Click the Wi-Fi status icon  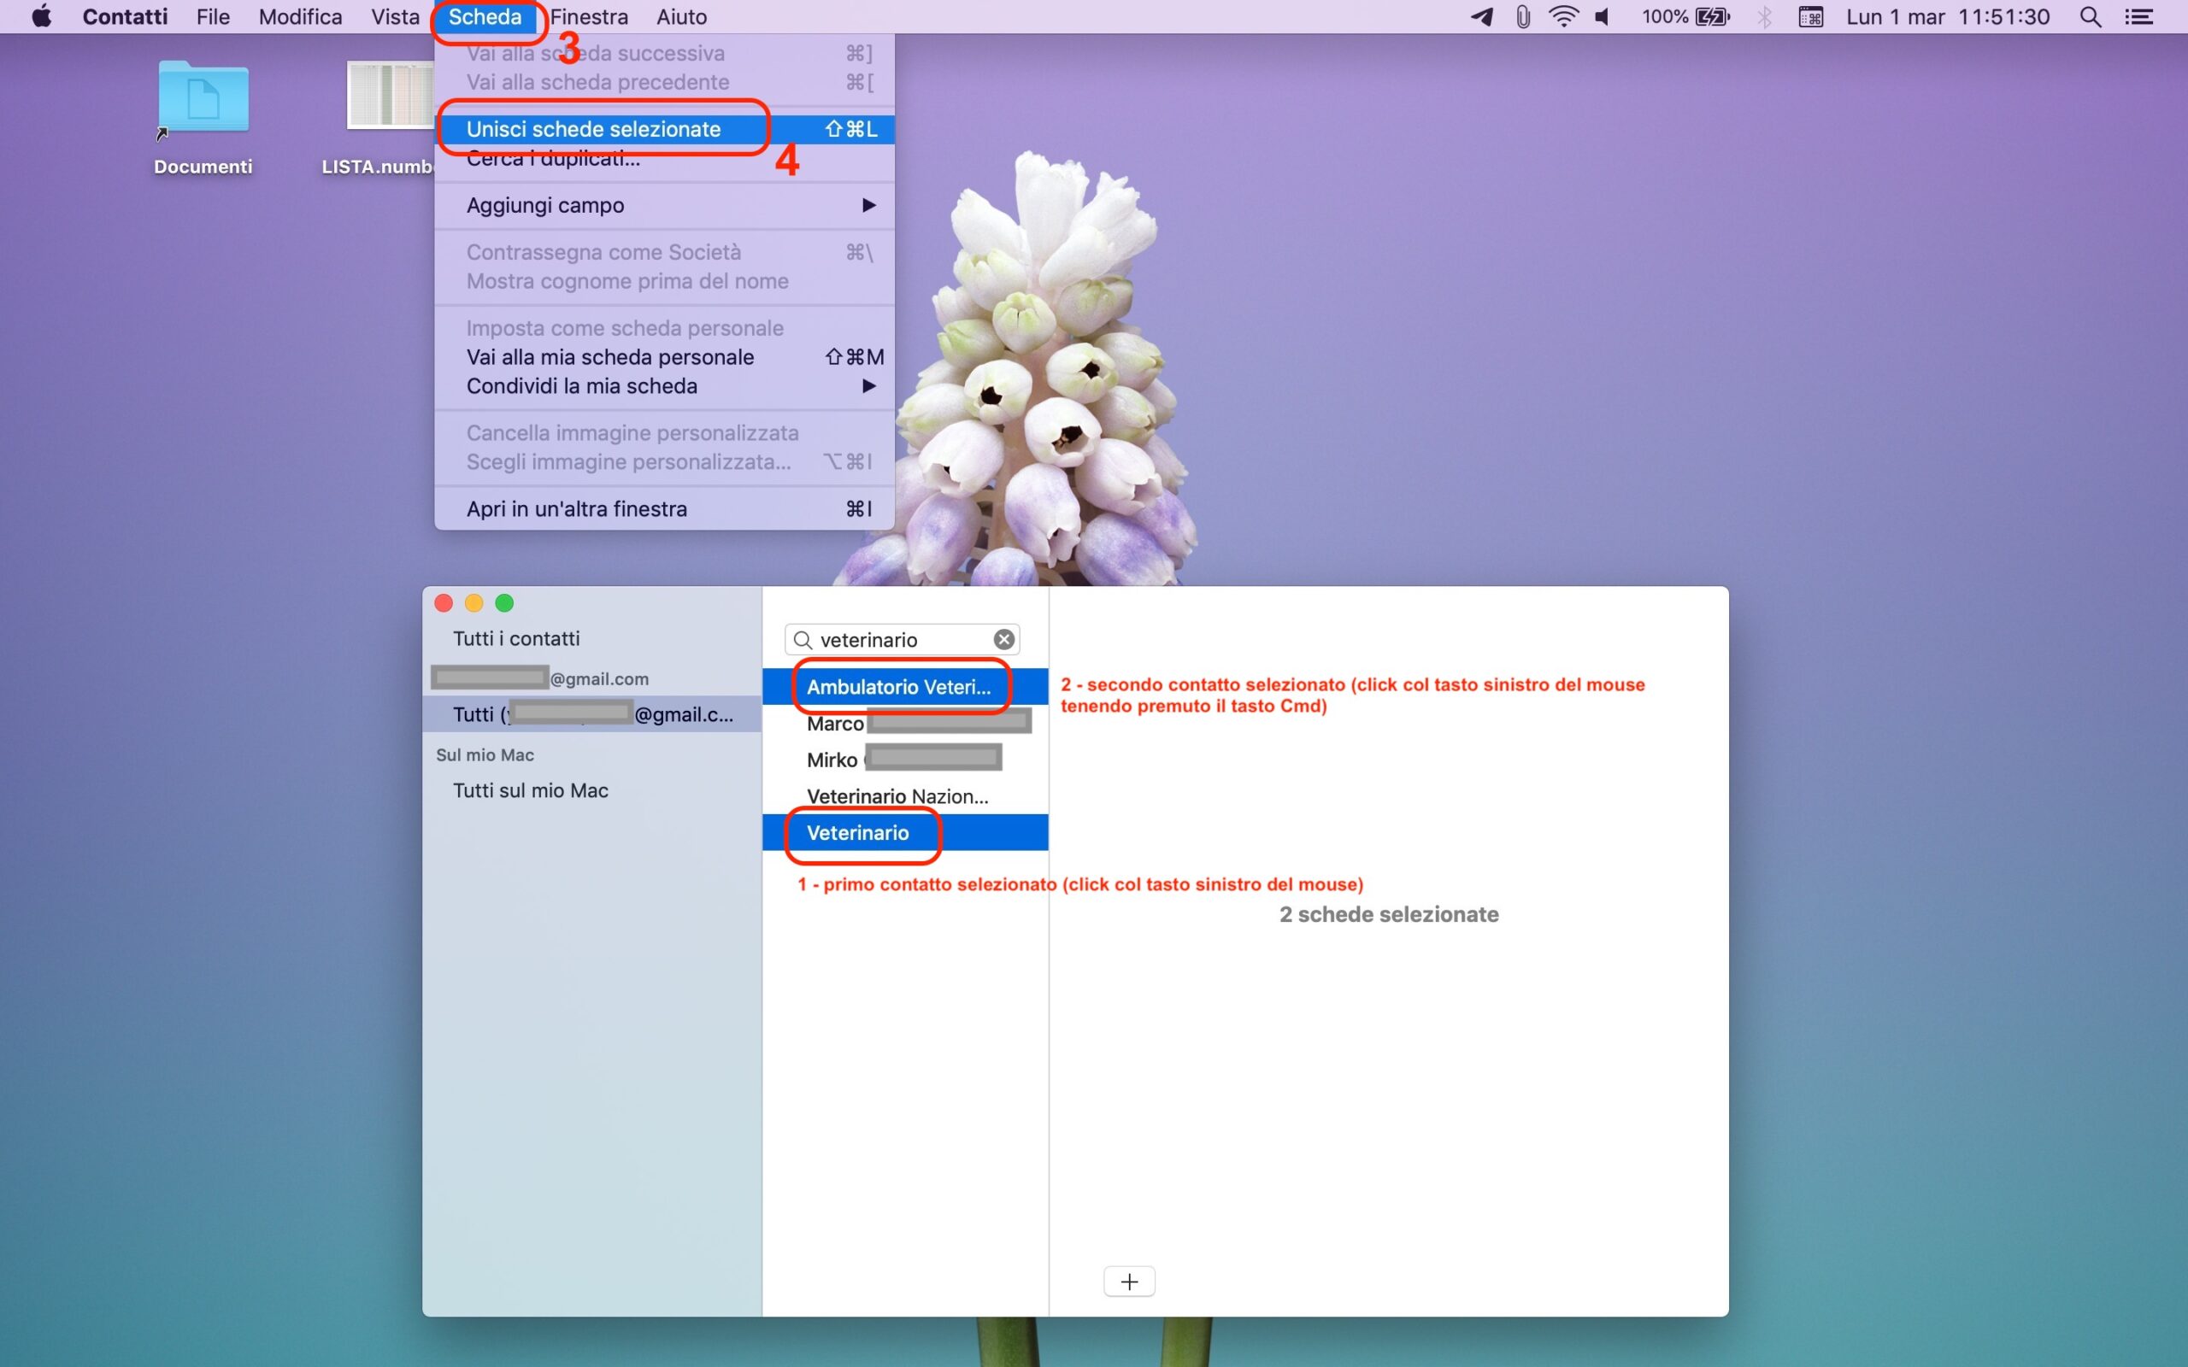pos(1562,16)
